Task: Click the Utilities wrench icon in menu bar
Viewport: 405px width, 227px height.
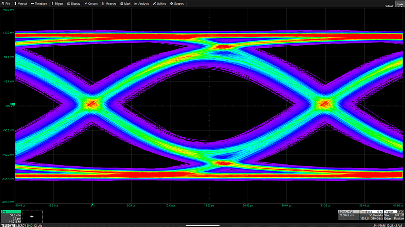Action: (154, 4)
